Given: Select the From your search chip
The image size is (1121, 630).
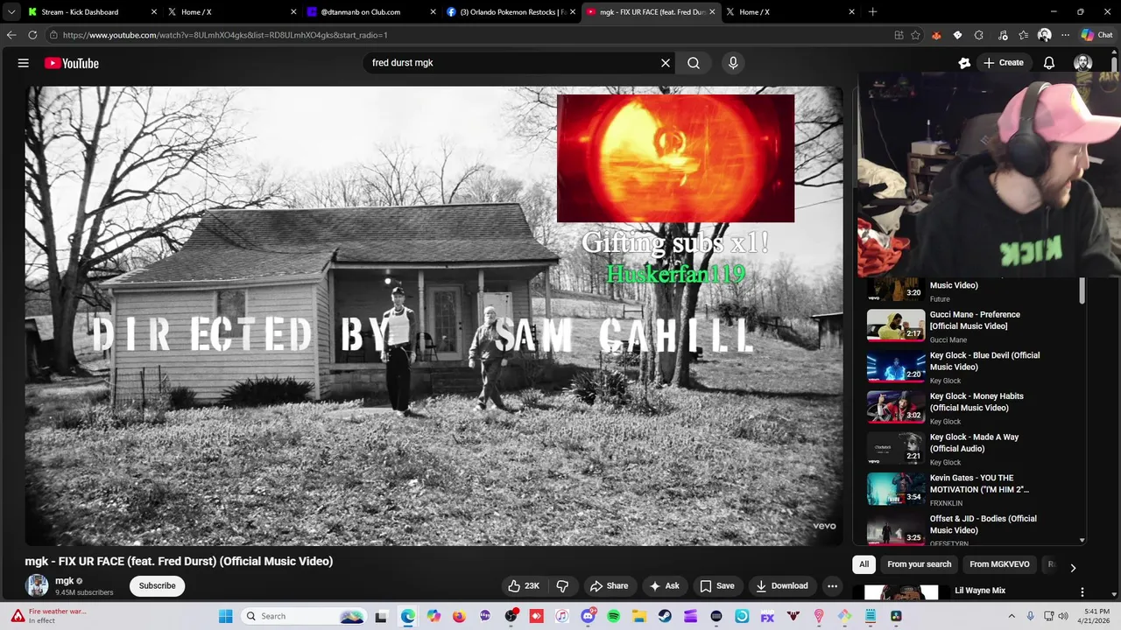Looking at the screenshot, I should click(x=920, y=564).
